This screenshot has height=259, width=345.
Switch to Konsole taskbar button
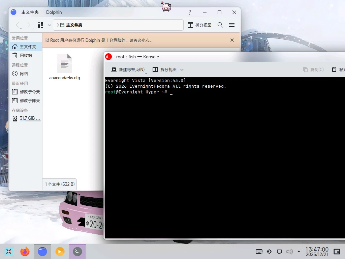[x=77, y=252]
